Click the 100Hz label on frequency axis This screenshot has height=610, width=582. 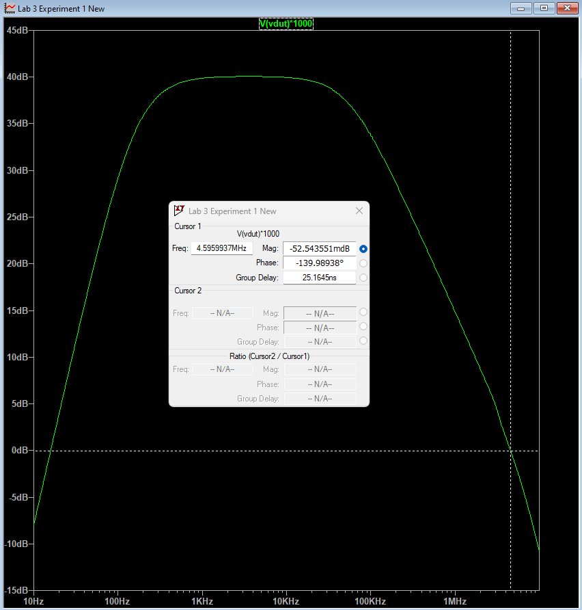point(117,601)
